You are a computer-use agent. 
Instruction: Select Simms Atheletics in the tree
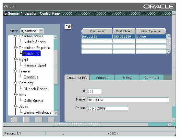[x=38, y=112]
